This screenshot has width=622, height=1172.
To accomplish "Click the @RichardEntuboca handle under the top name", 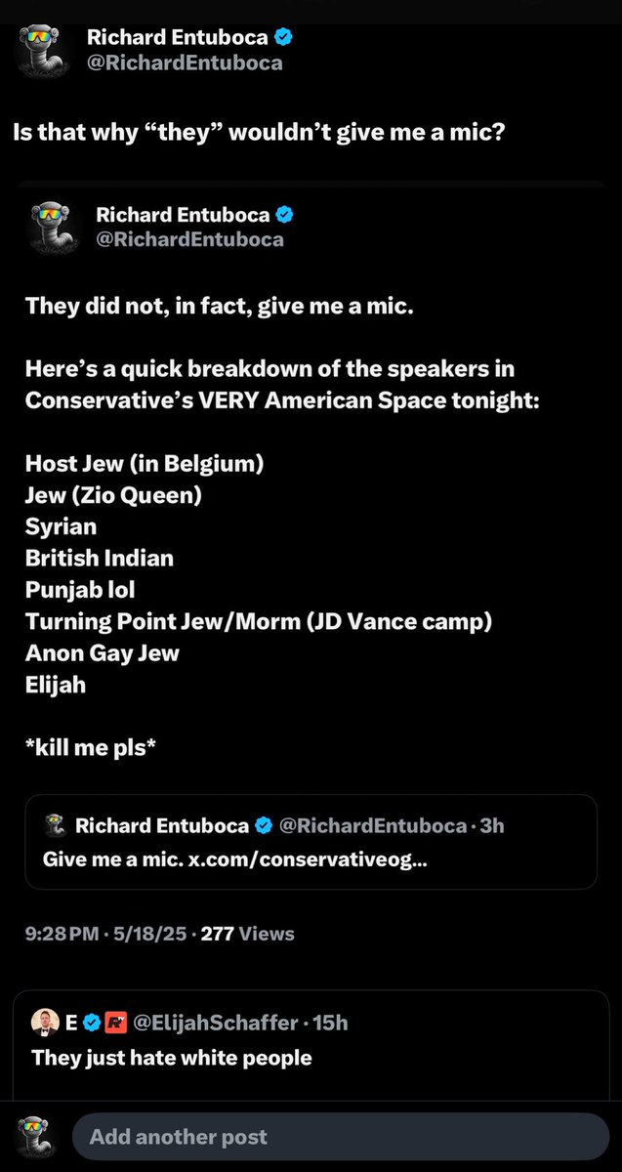I will click(x=185, y=63).
